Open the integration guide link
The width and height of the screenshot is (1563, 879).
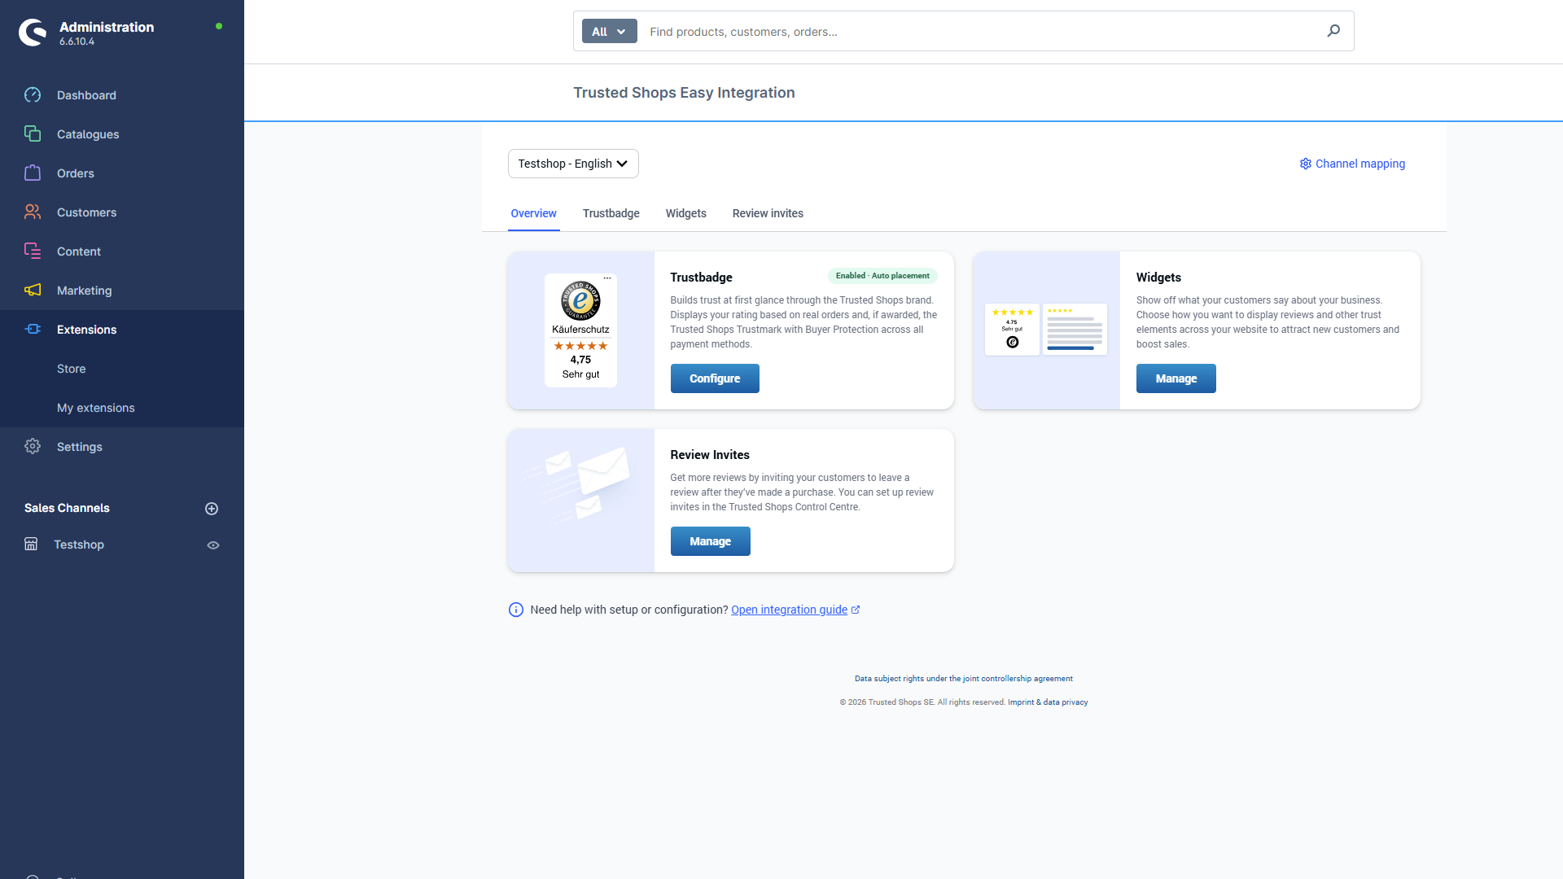789,610
